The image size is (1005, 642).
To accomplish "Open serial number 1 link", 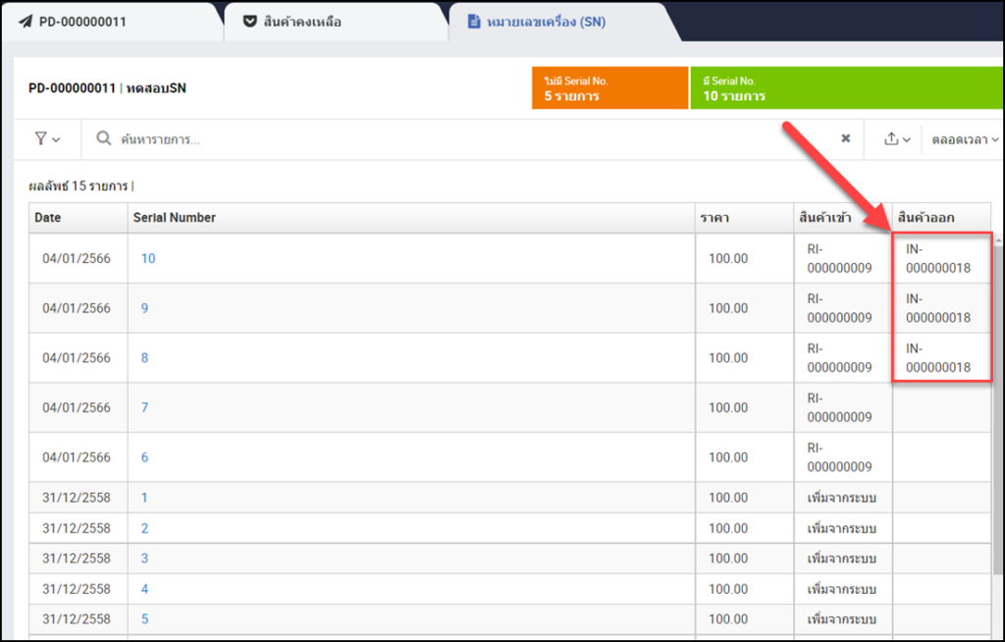I will [x=144, y=498].
